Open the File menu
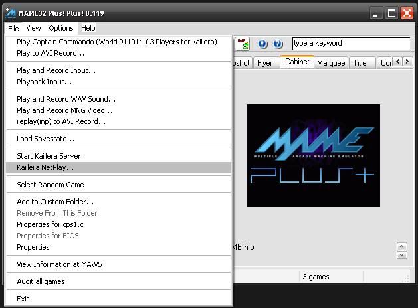The height and width of the screenshot is (308, 418). tap(13, 29)
